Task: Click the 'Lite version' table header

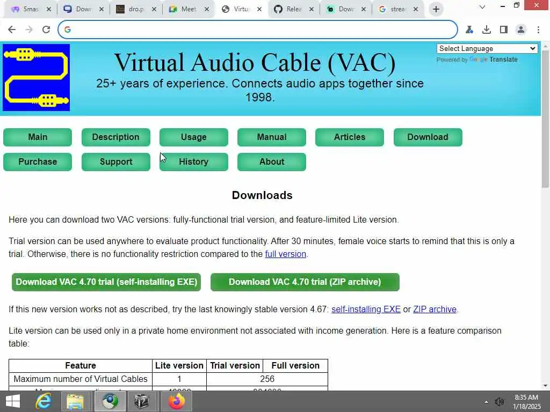Action: click(179, 366)
